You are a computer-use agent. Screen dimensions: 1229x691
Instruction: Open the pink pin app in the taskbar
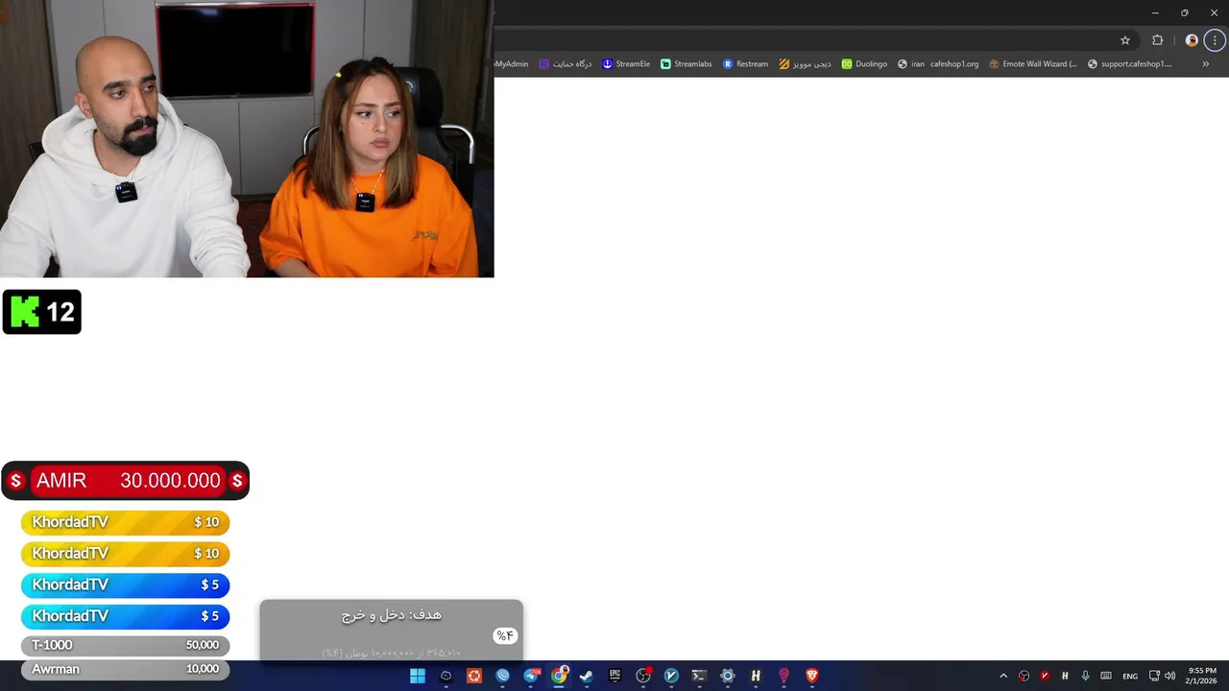[783, 676]
